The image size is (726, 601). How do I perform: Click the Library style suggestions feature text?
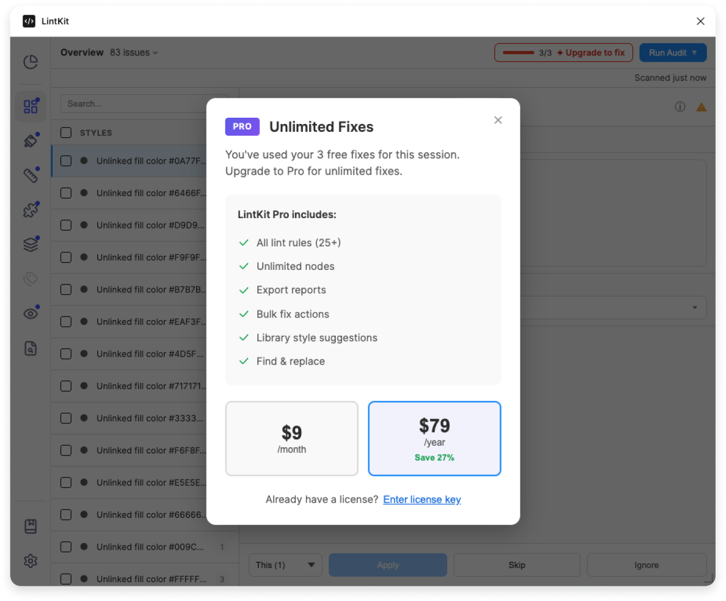click(x=317, y=338)
